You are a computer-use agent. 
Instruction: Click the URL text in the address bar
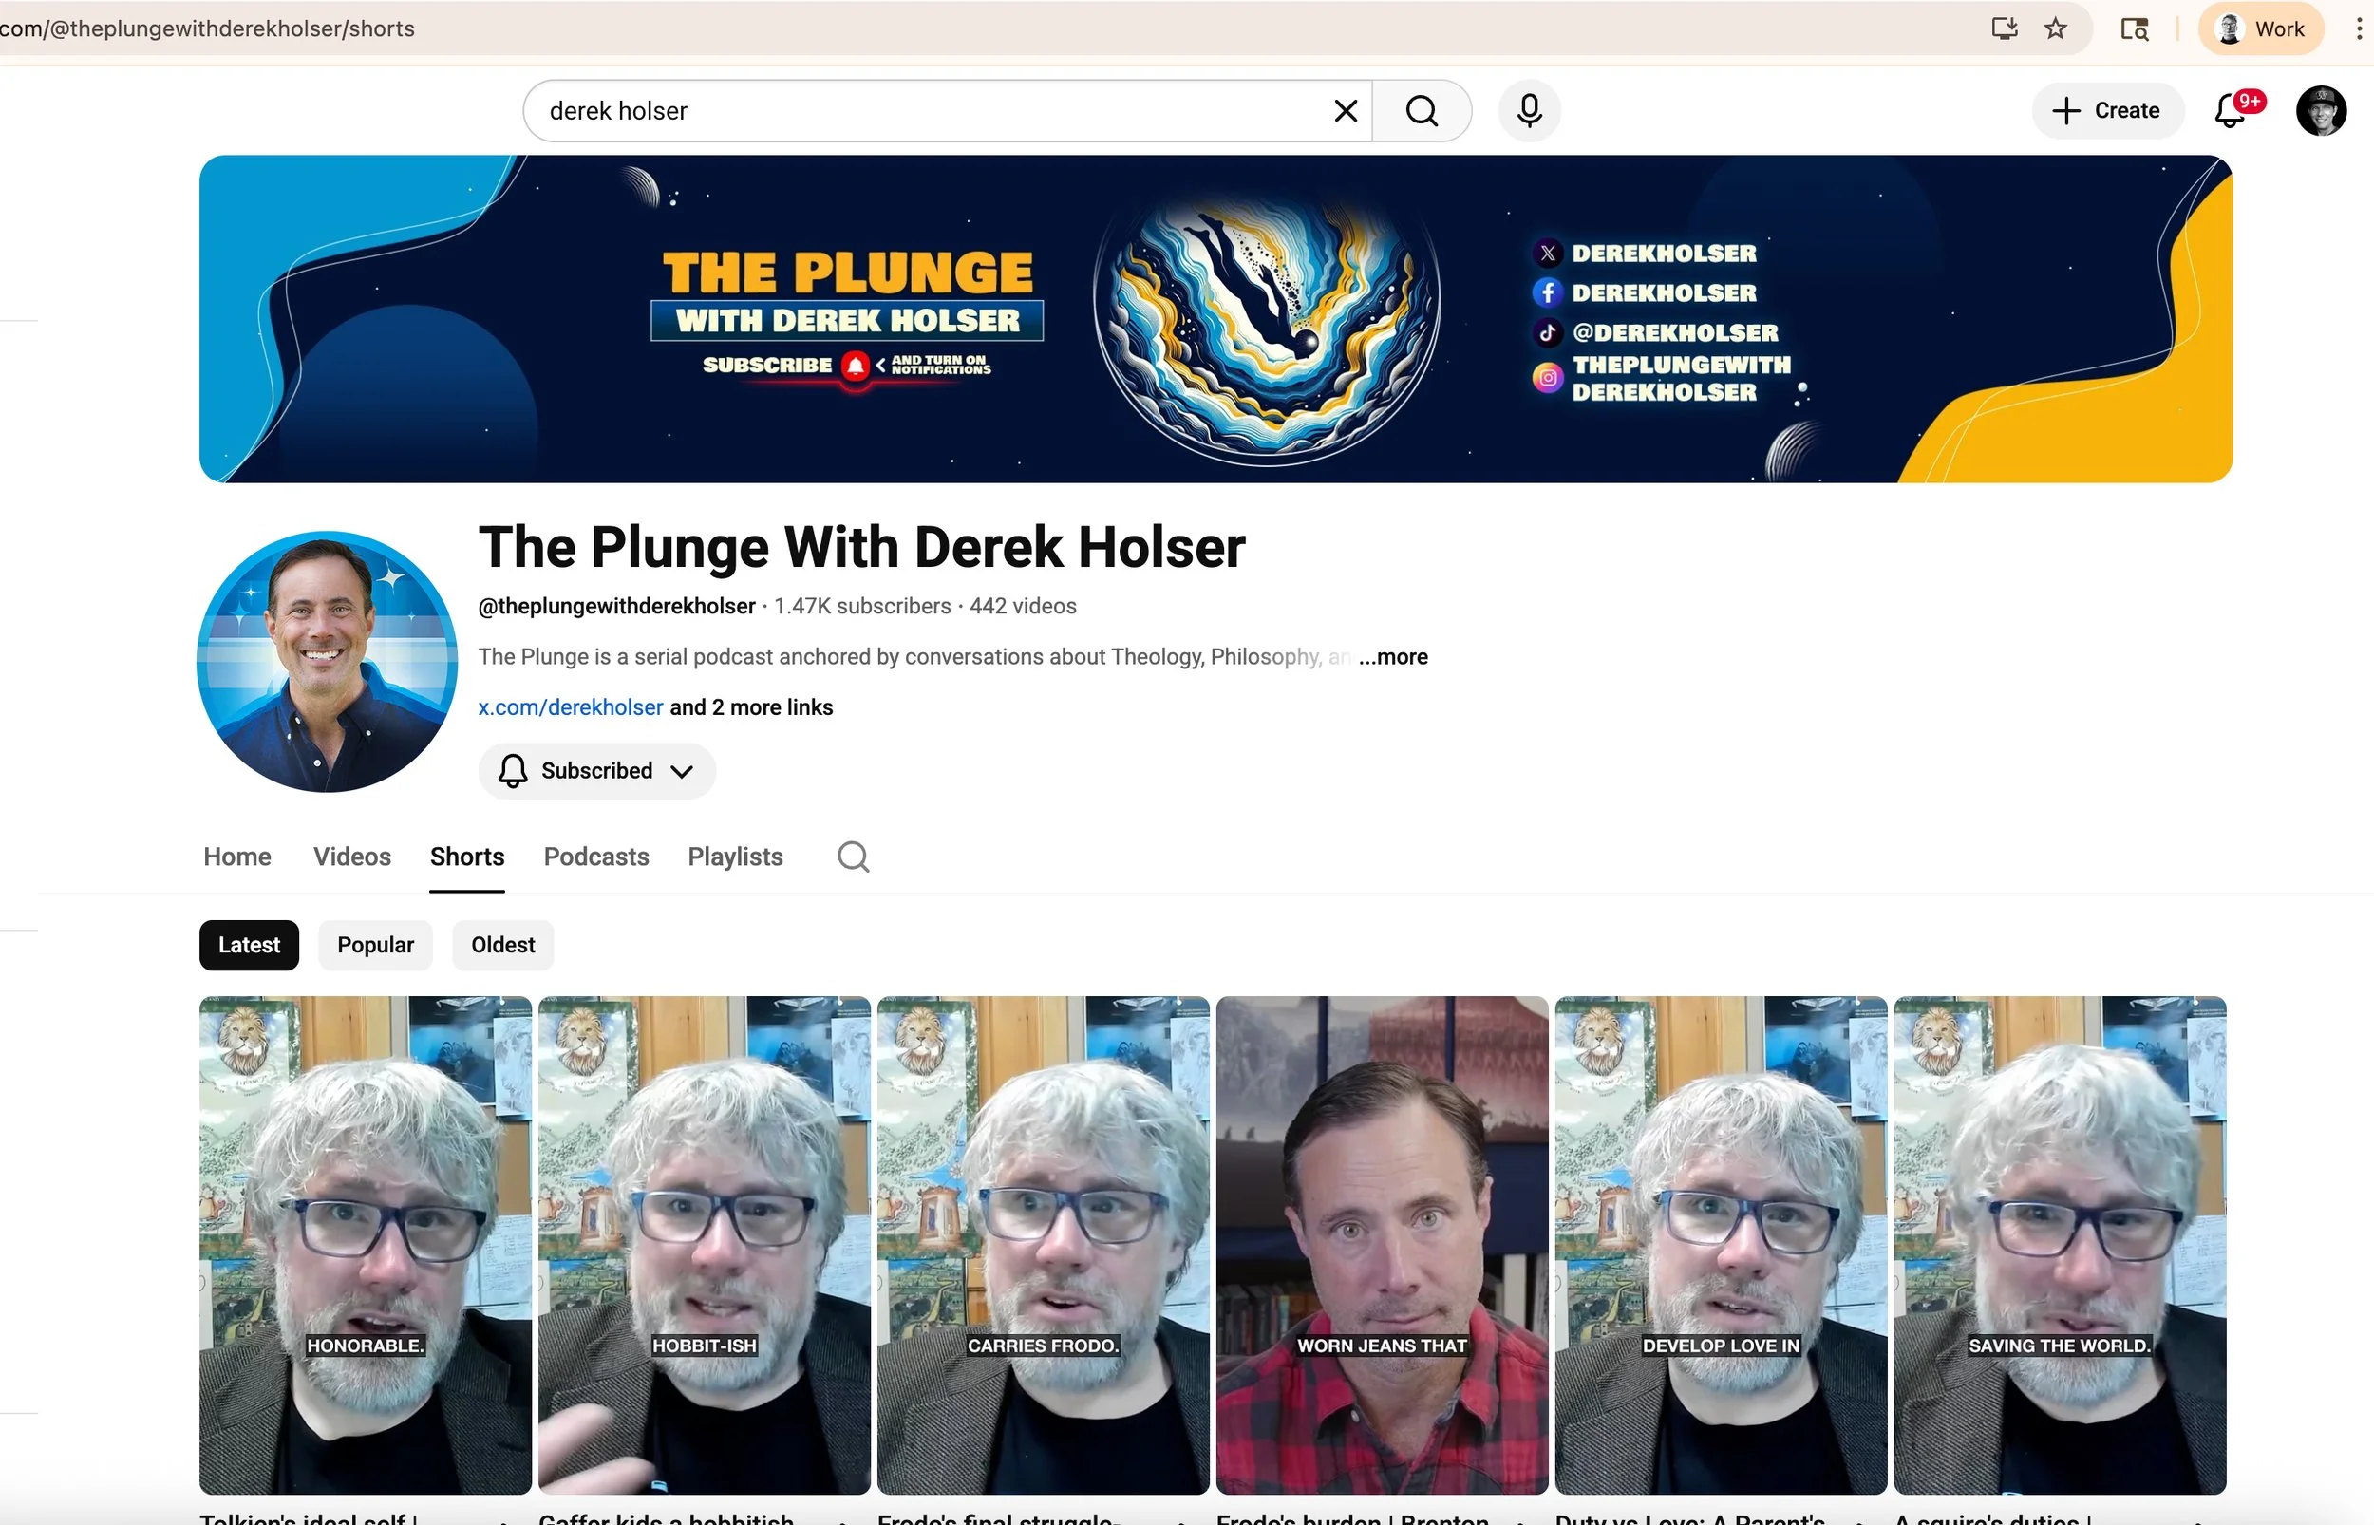[x=207, y=28]
